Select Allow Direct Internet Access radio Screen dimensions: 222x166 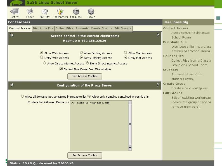tap(44, 63)
